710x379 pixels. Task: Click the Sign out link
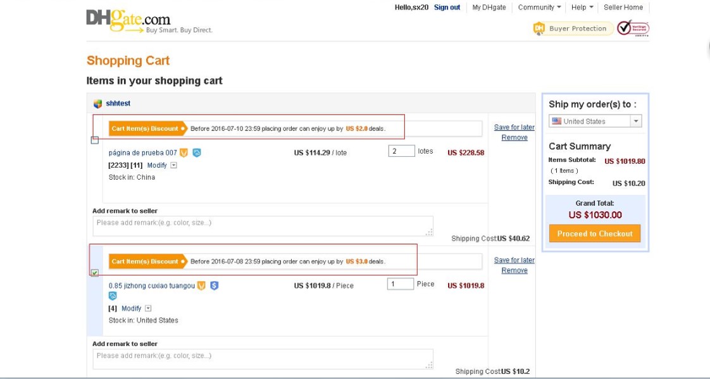tap(447, 8)
